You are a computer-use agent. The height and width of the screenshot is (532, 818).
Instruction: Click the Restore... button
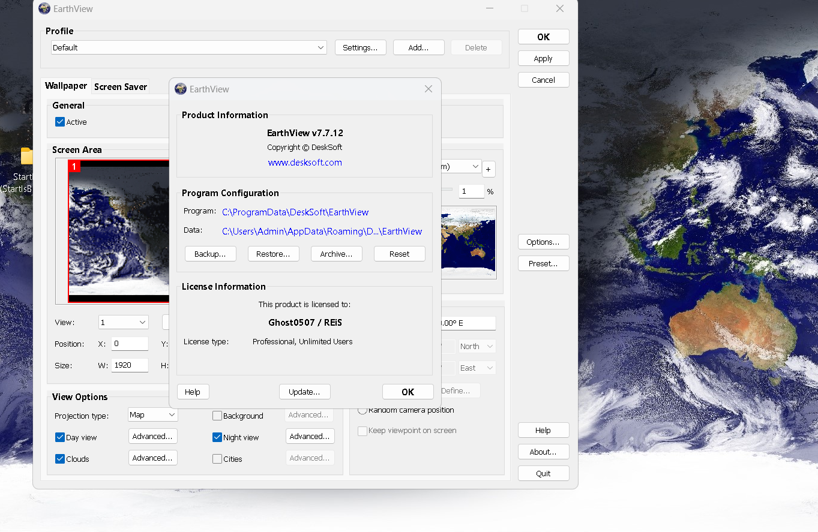tap(273, 254)
